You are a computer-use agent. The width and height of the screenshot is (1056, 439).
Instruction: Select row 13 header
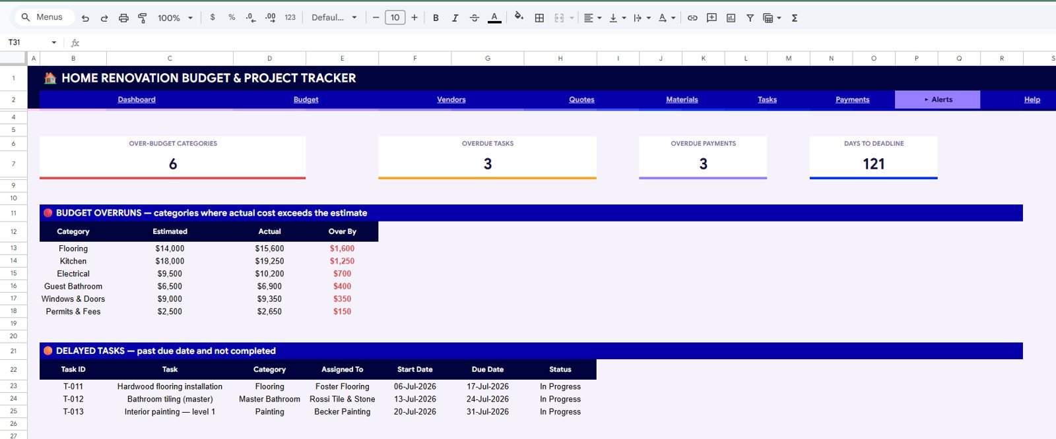point(13,249)
